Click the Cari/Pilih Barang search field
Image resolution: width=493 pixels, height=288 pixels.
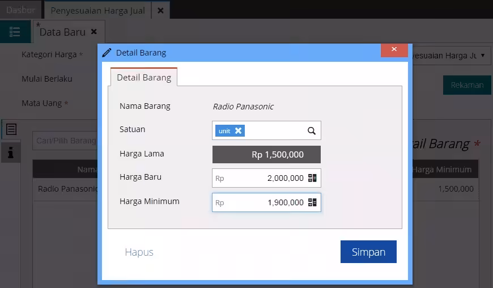click(x=65, y=141)
